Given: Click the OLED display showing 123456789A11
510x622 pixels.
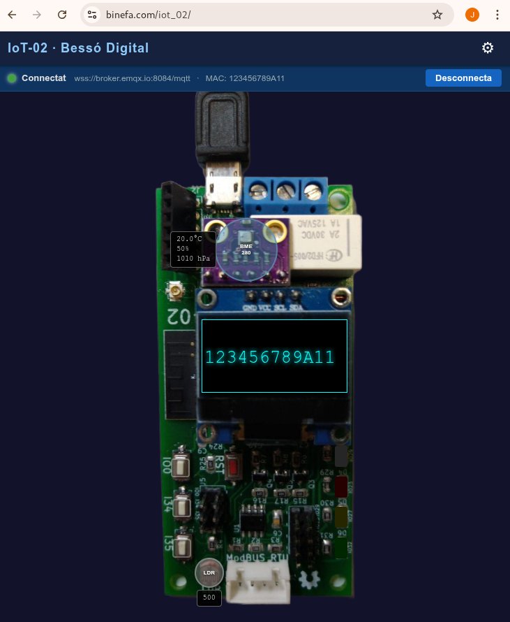Looking at the screenshot, I should pyautogui.click(x=274, y=356).
